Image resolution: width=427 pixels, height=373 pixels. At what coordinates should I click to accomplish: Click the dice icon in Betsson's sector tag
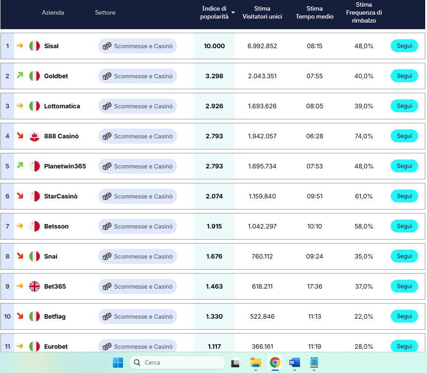click(x=107, y=226)
